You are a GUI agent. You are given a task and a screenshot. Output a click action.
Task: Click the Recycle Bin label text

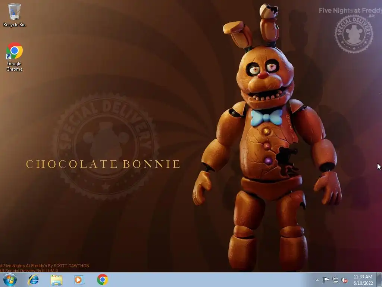15,25
